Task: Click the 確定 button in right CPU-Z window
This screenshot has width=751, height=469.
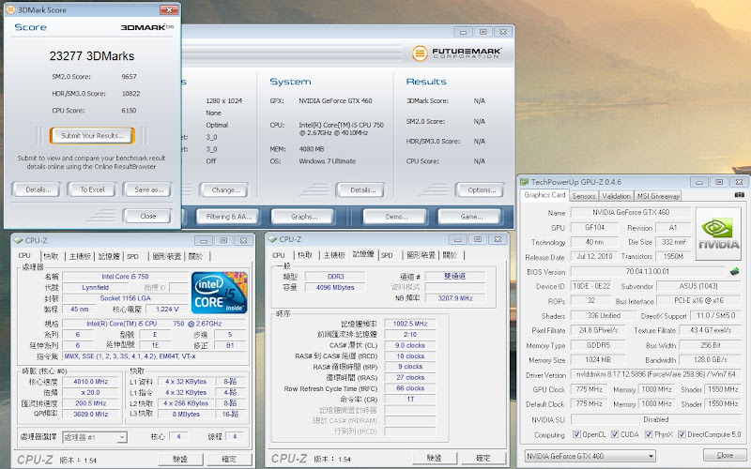Action: pos(483,458)
